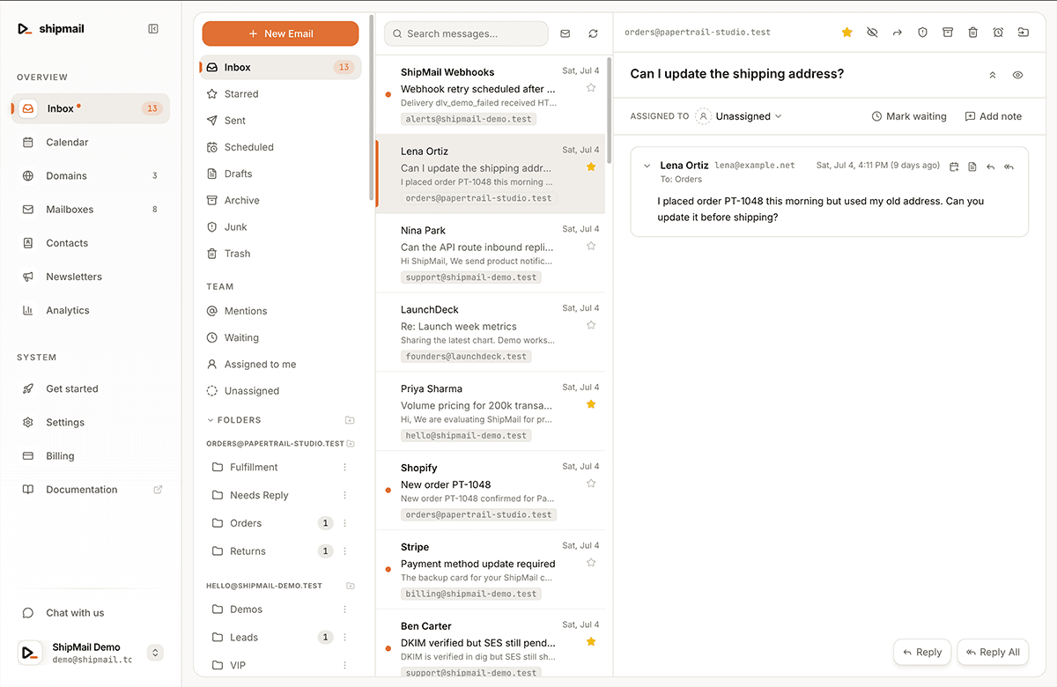Report the email as junk via shield icon

coord(922,32)
